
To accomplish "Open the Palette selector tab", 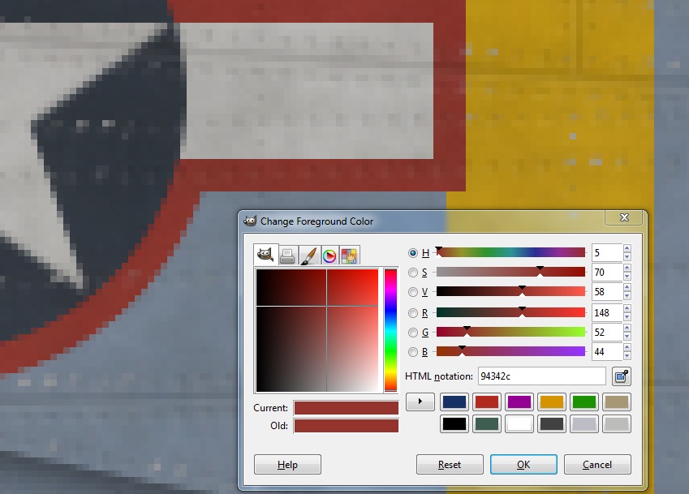I will 349,256.
